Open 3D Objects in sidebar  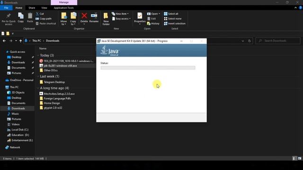coord(16,93)
